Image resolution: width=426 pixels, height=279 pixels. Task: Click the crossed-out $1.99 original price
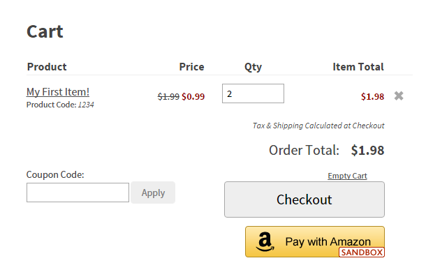[x=168, y=97]
